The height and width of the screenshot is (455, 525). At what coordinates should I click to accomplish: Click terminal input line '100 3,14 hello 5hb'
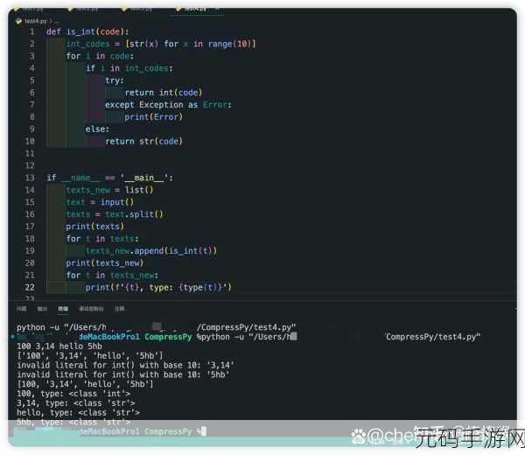point(59,346)
